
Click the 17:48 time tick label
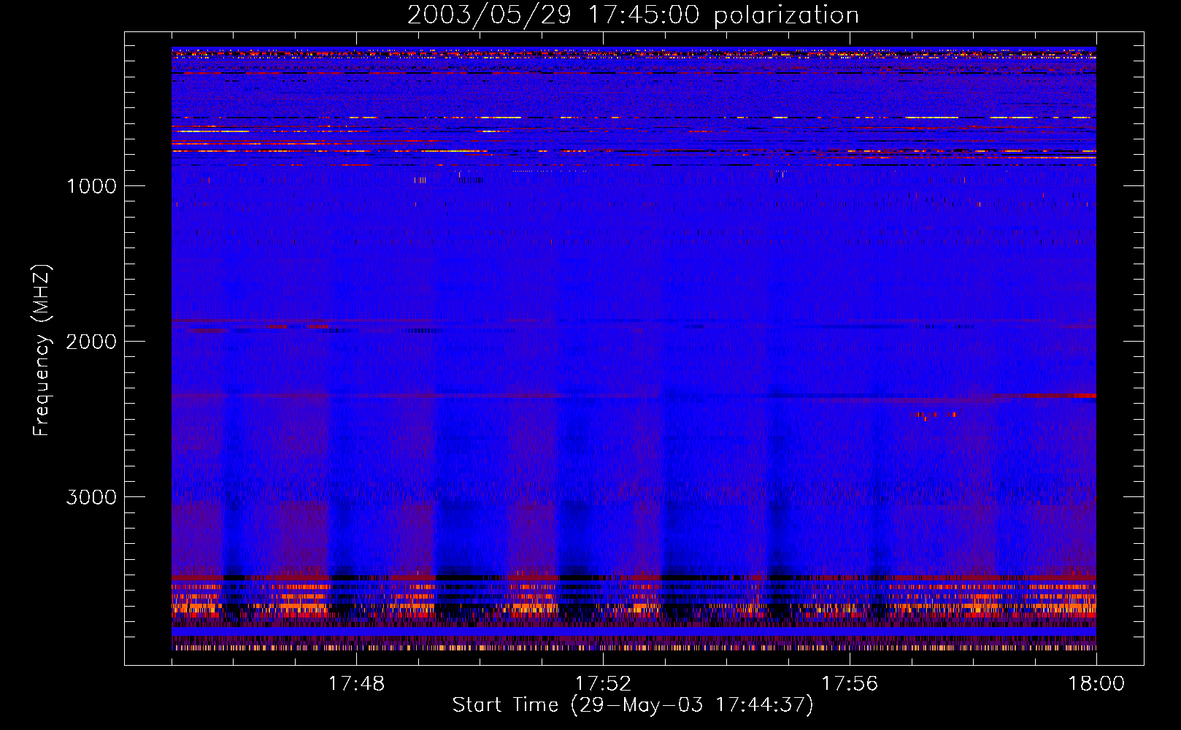[x=356, y=683]
